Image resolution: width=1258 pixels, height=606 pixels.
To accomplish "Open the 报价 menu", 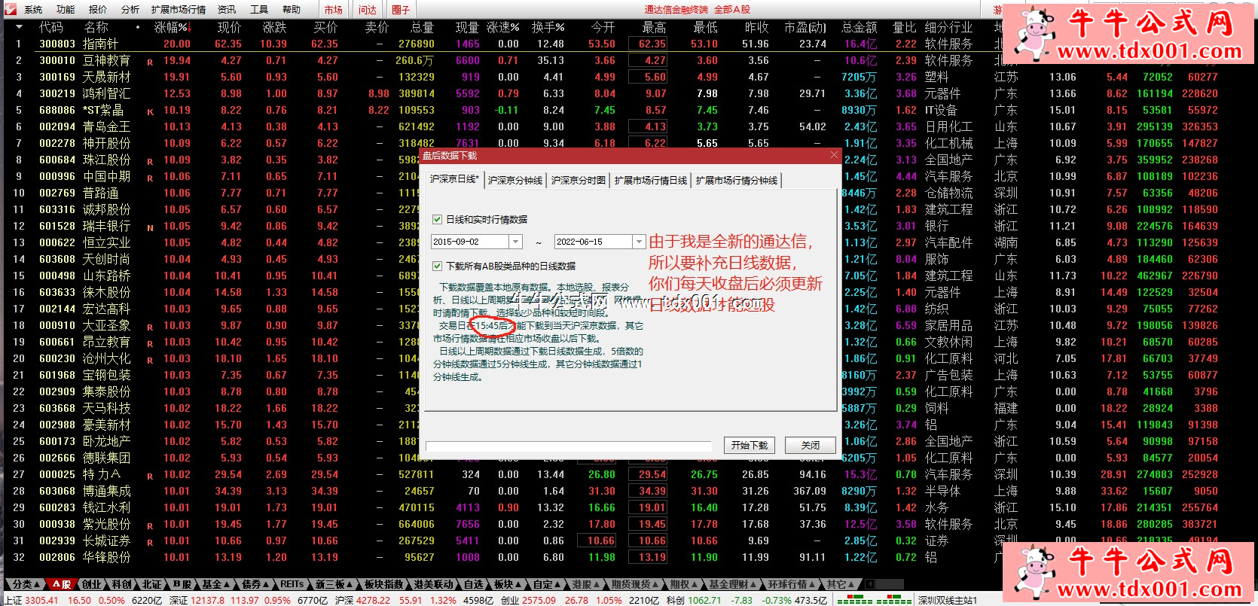I will (98, 10).
